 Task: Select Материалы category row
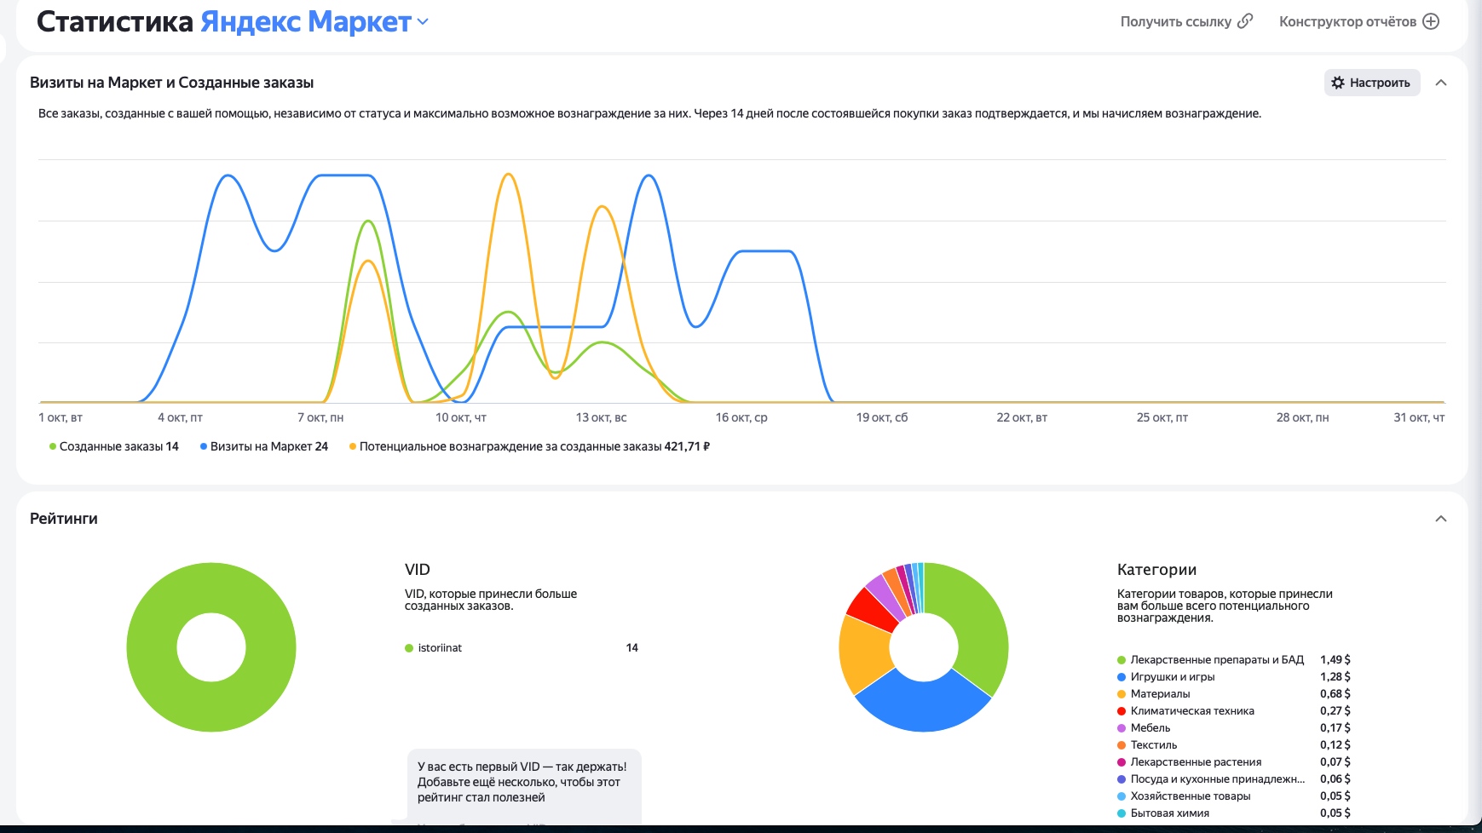pyautogui.click(x=1233, y=694)
